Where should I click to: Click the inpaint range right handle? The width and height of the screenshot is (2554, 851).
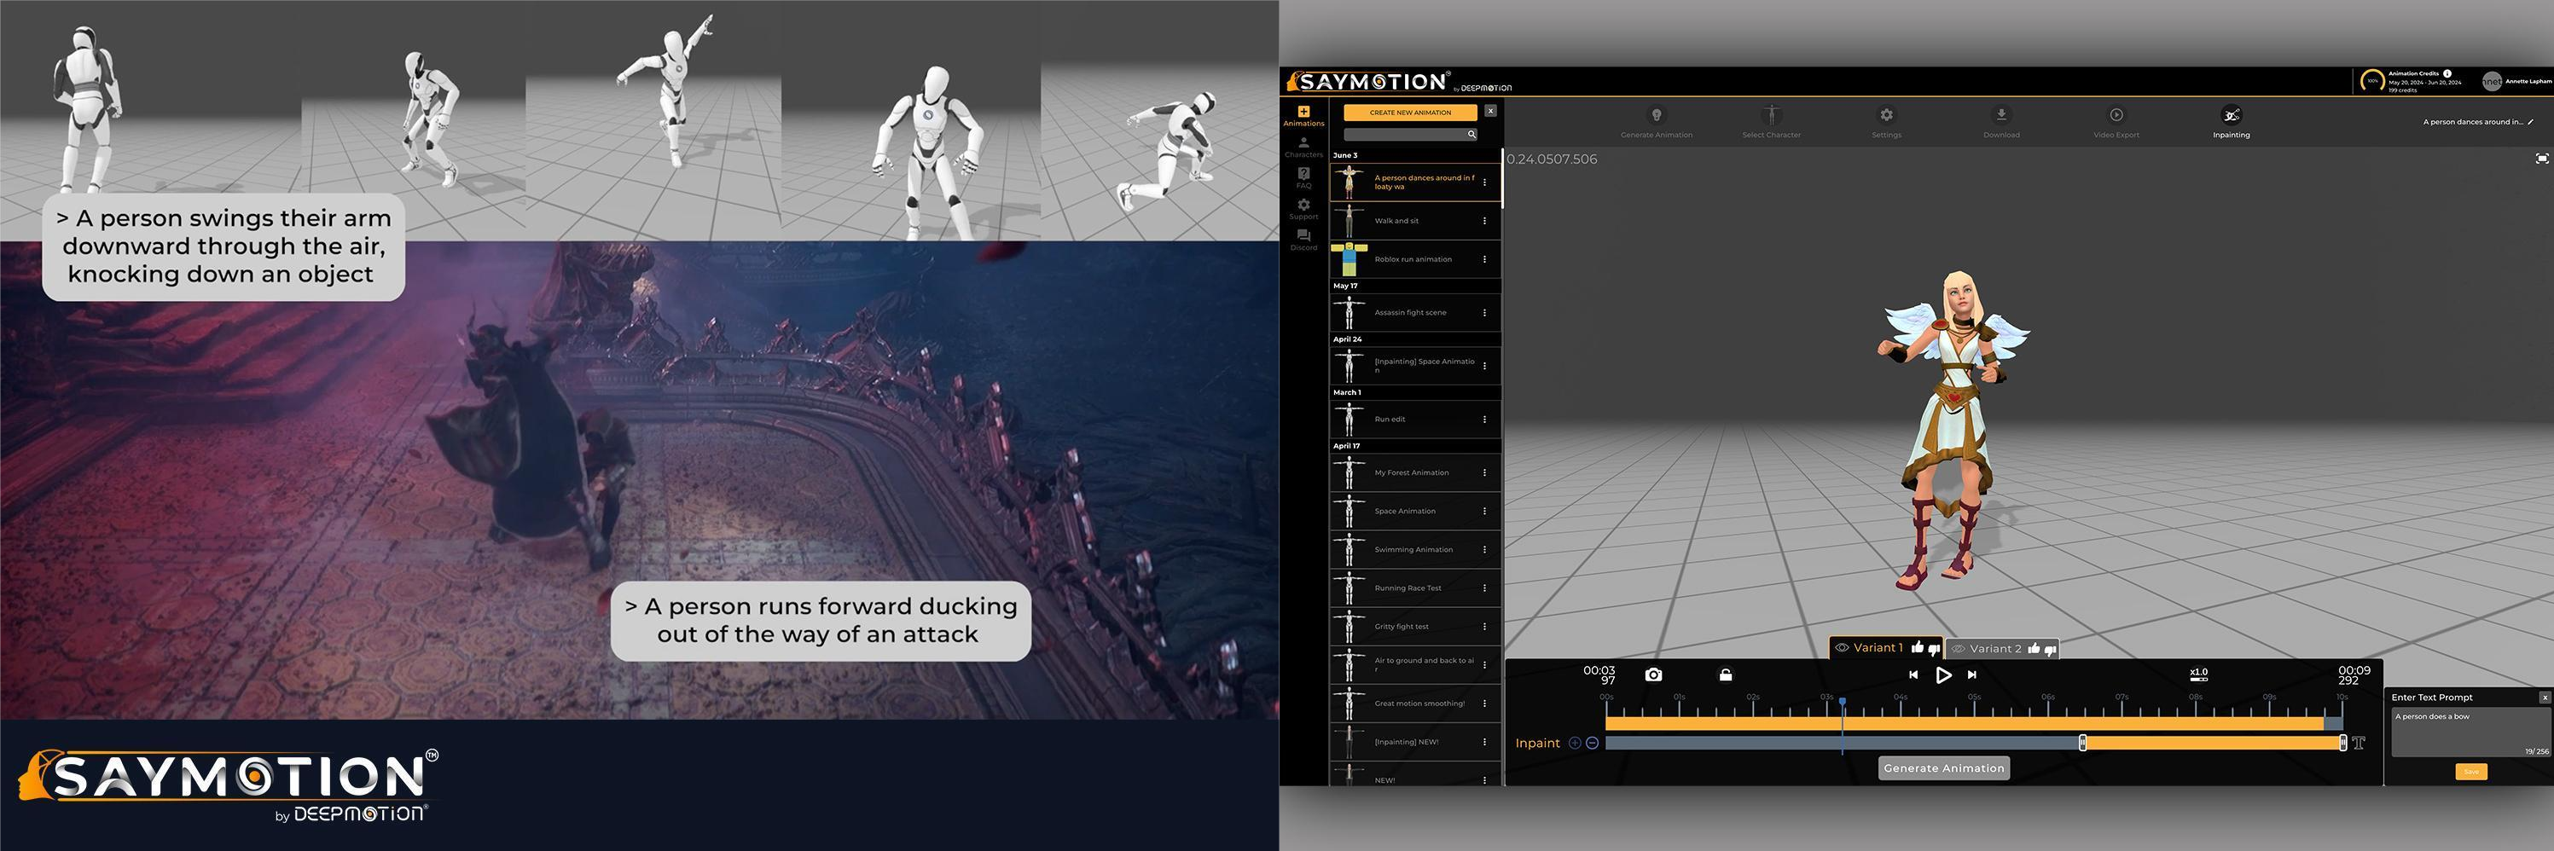coord(2342,743)
